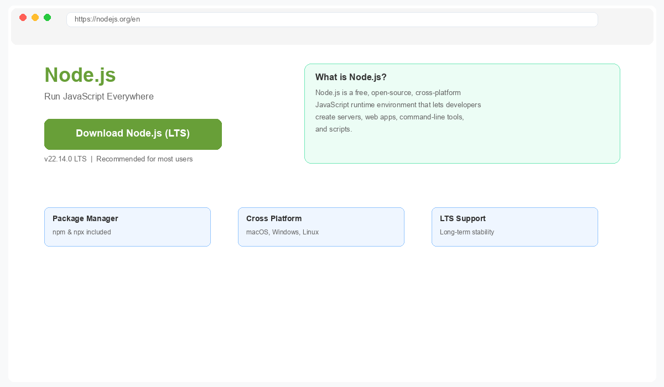This screenshot has height=387, width=664.
Task: Click the address bar showing https://nodejs.org/en
Action: click(332, 19)
